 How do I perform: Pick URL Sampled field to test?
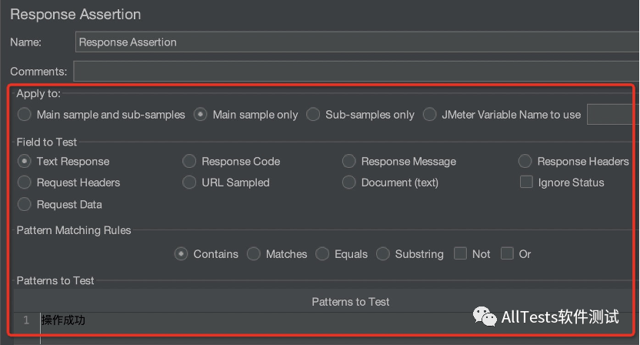pos(190,183)
